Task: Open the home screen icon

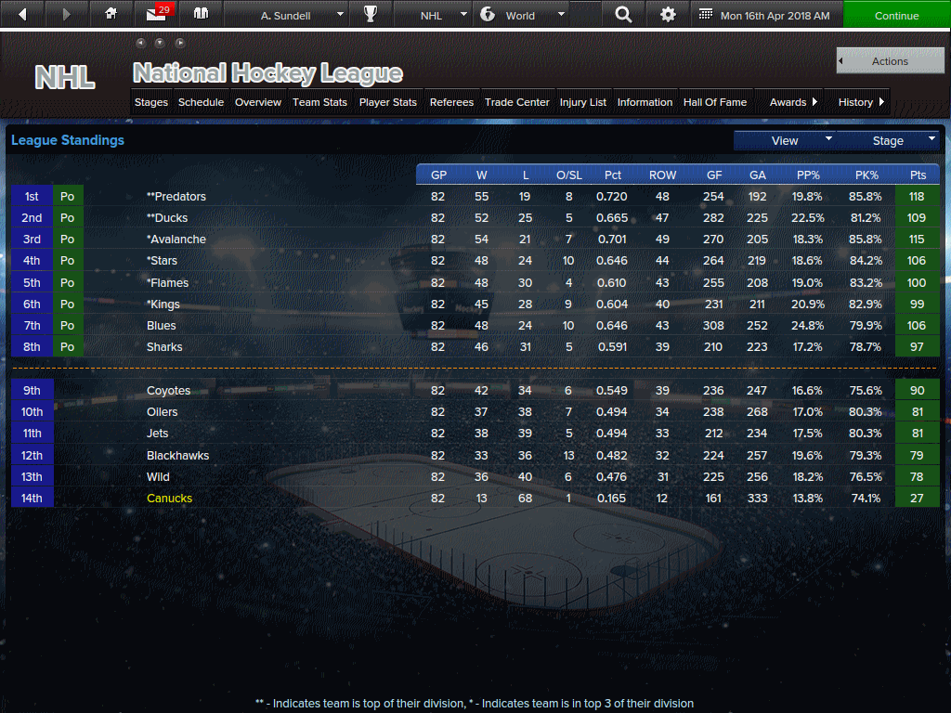Action: point(111,13)
